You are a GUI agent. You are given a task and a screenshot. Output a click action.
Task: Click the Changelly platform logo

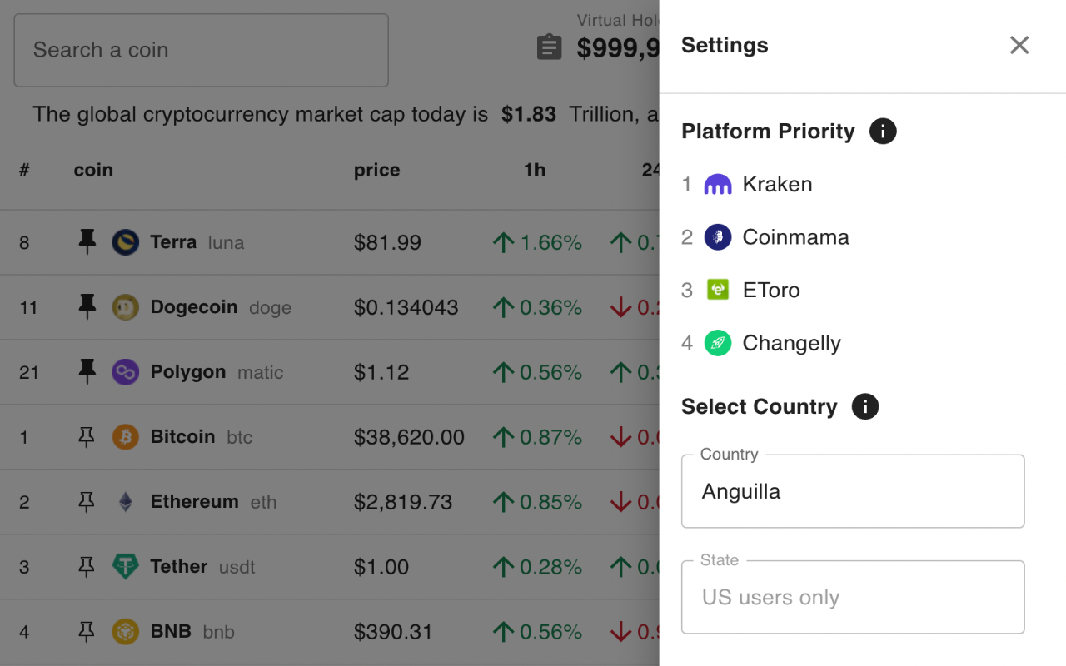pos(718,343)
